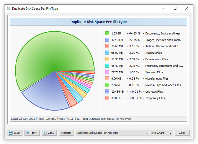Click the 'Archive, Backup and Disk I...' label
Image resolution: width=198 pixels, height=144 pixels.
[x=163, y=46]
